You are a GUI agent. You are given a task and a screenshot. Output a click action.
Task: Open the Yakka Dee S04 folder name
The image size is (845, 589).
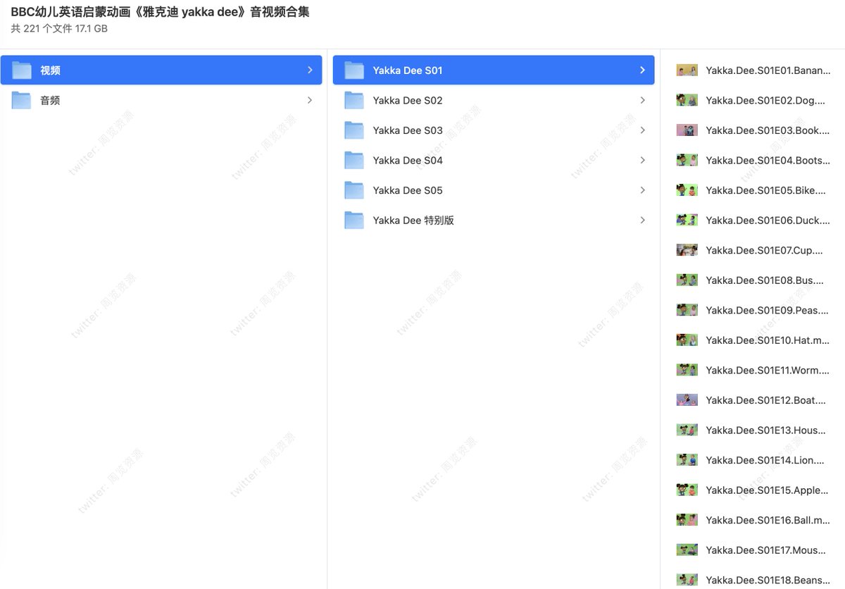[x=408, y=160]
